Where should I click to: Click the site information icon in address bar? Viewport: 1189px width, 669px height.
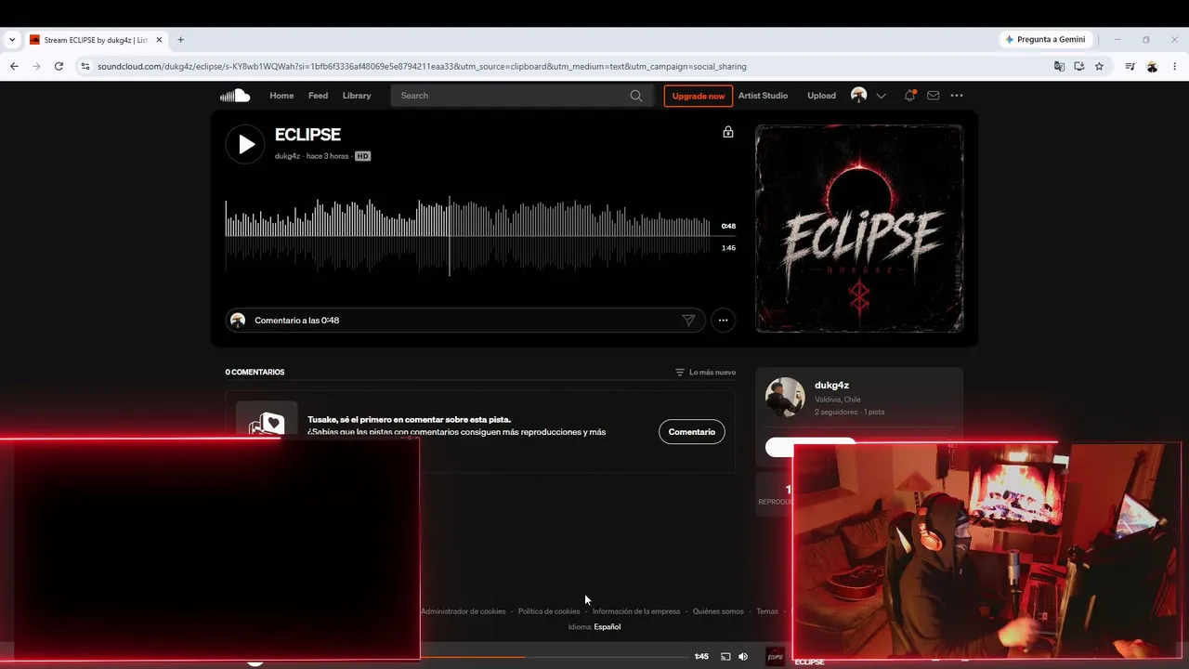click(x=85, y=66)
